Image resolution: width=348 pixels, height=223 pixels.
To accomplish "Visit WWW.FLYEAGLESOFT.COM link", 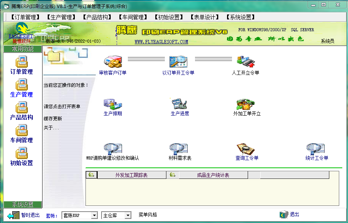I will tap(161, 41).
